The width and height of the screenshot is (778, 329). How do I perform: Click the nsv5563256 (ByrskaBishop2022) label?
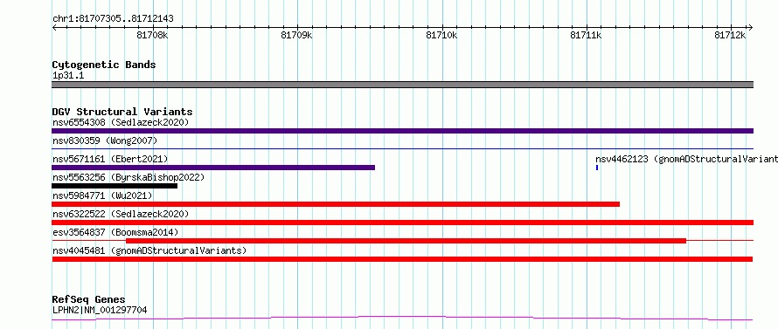pos(129,177)
